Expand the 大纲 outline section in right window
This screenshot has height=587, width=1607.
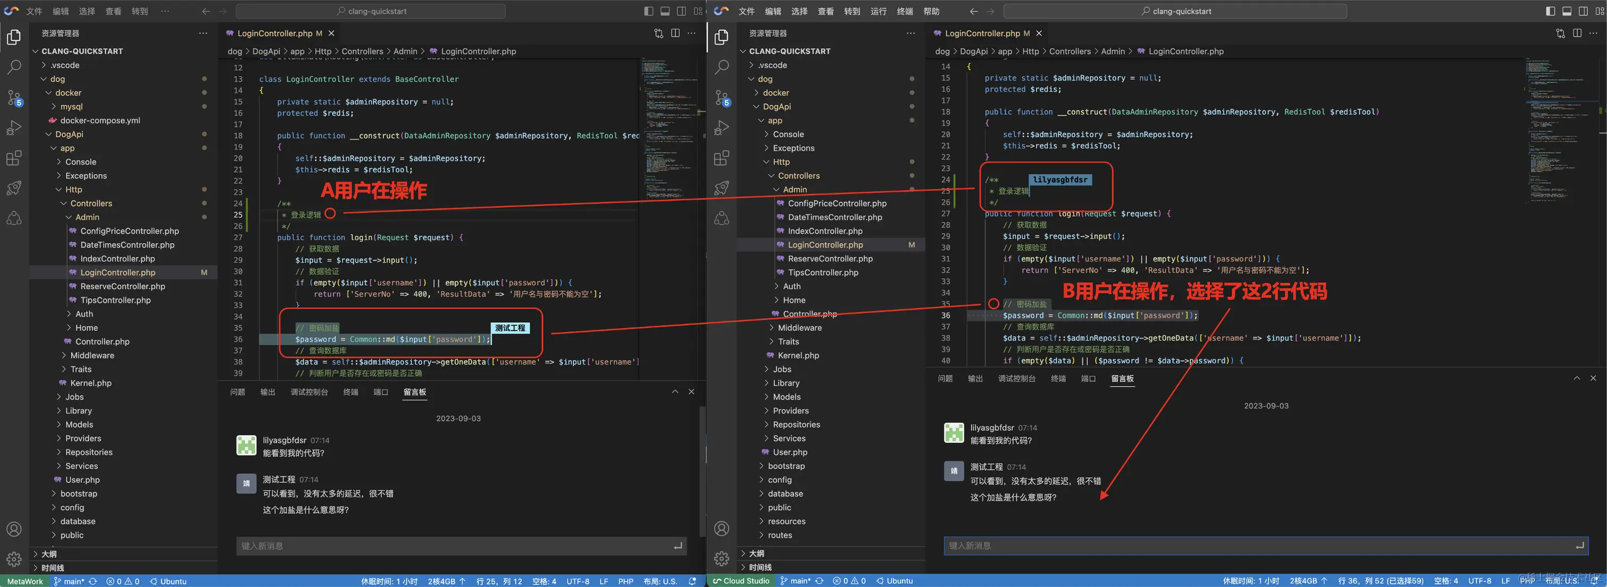click(x=756, y=554)
